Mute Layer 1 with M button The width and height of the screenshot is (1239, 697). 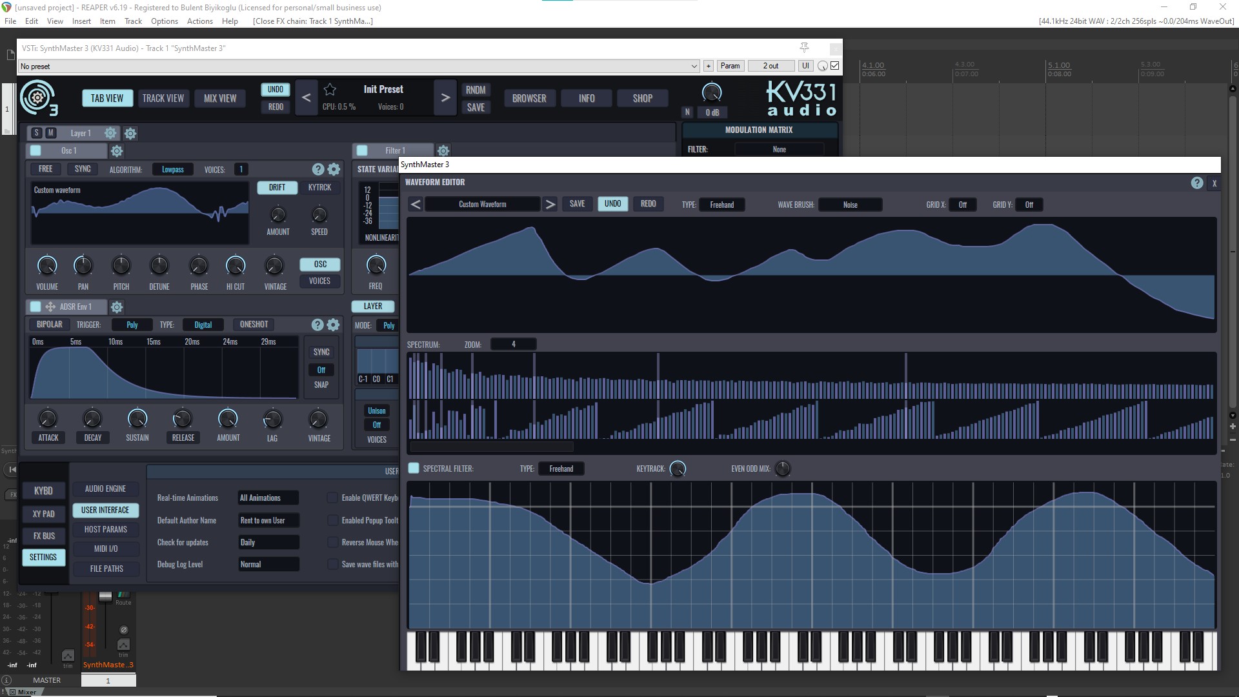click(50, 133)
